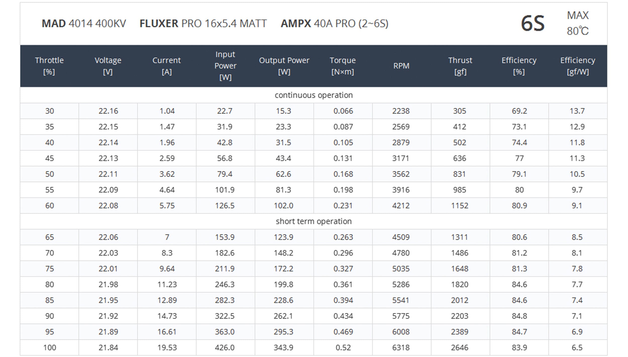Click the Voltage [V] column header

coord(108,66)
